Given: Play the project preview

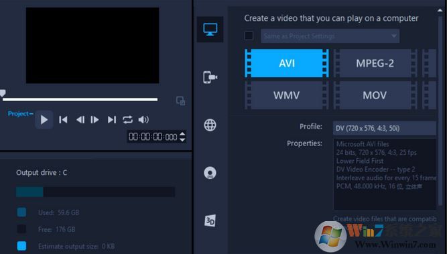Looking at the screenshot, I should click(x=44, y=120).
